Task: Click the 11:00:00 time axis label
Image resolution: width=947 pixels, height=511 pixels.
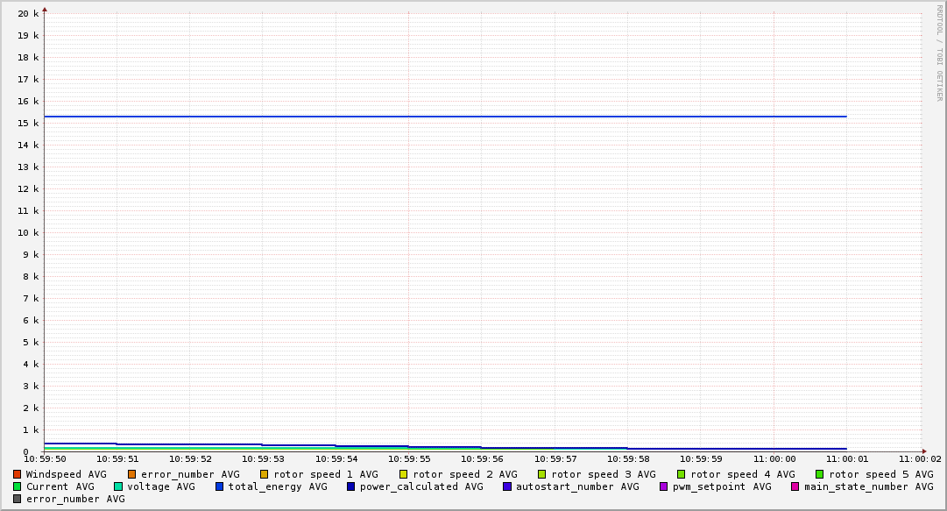Action: (774, 458)
